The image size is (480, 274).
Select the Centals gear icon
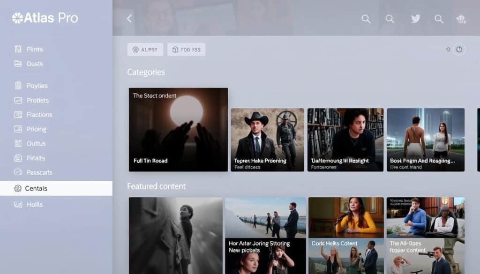point(18,188)
